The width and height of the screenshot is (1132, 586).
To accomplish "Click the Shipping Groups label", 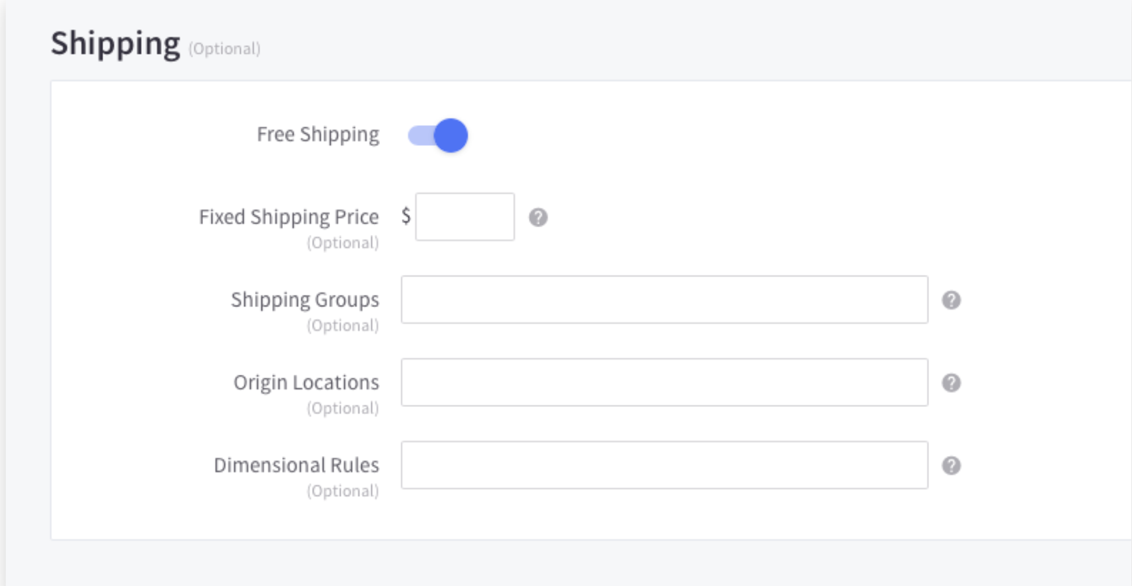I will click(305, 300).
